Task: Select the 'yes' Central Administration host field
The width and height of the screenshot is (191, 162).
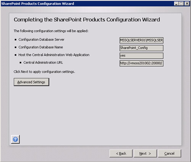Action: pyautogui.click(x=141, y=56)
